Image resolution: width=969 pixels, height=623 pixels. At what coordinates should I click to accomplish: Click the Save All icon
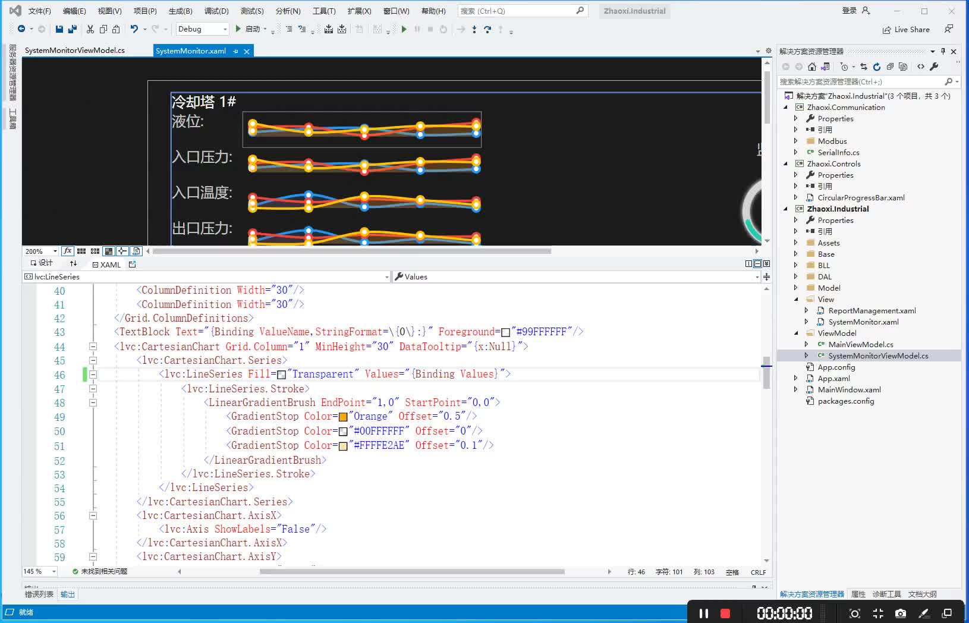tap(73, 29)
